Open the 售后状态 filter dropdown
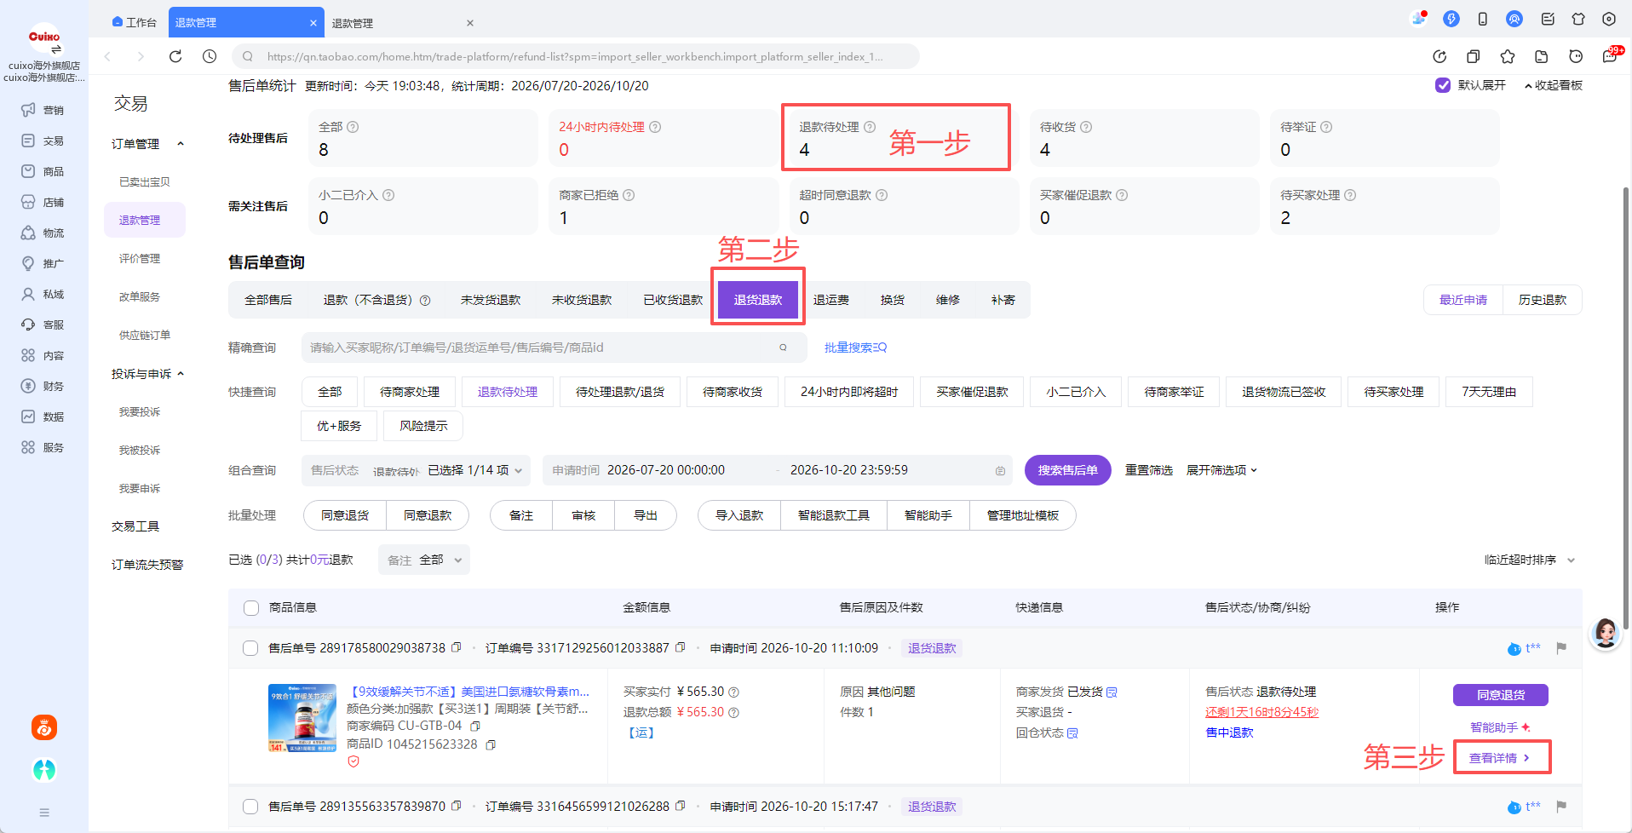Viewport: 1632px width, 833px height. pyautogui.click(x=416, y=470)
